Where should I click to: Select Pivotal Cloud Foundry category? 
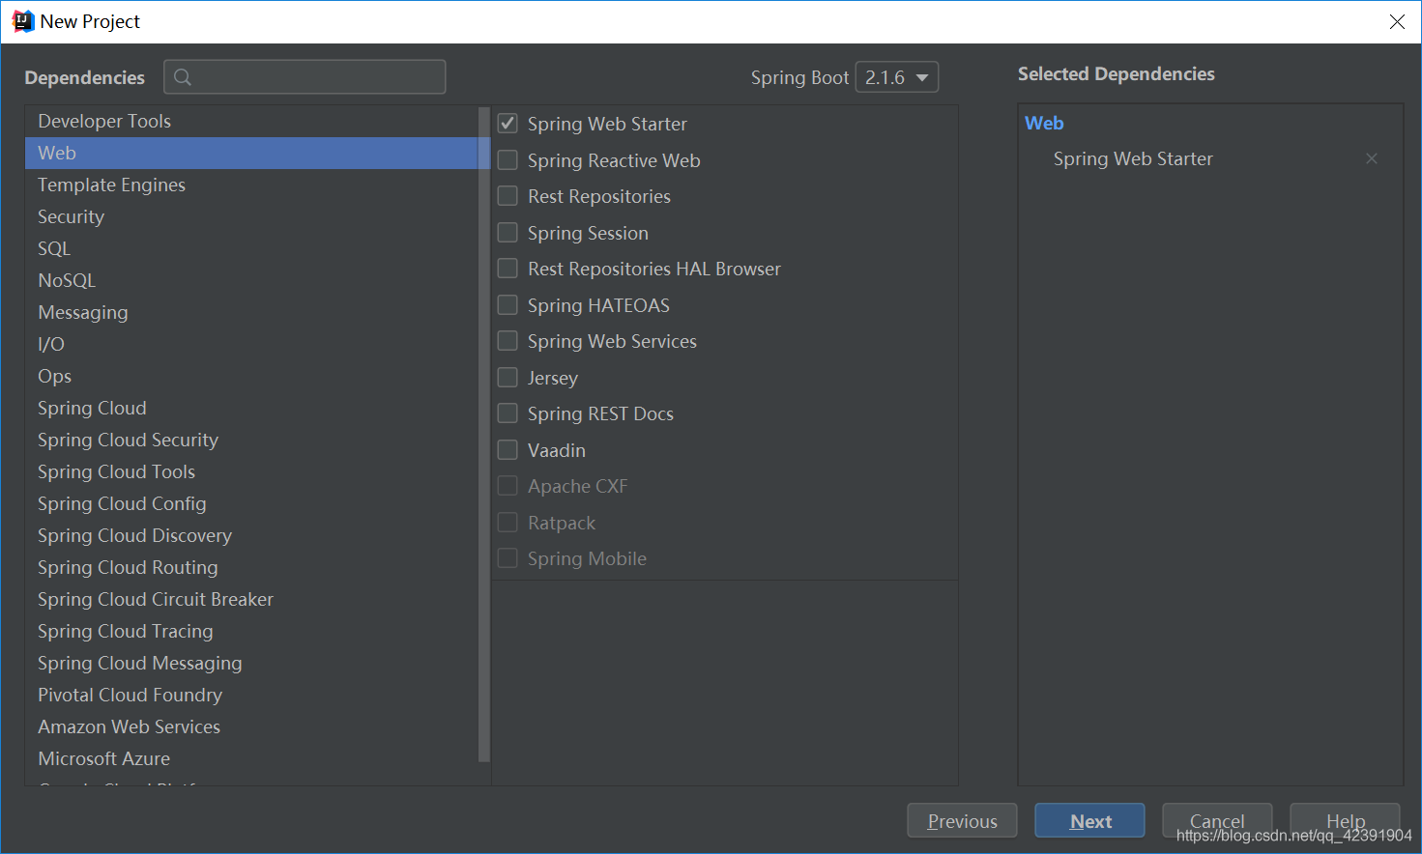[x=251, y=695]
